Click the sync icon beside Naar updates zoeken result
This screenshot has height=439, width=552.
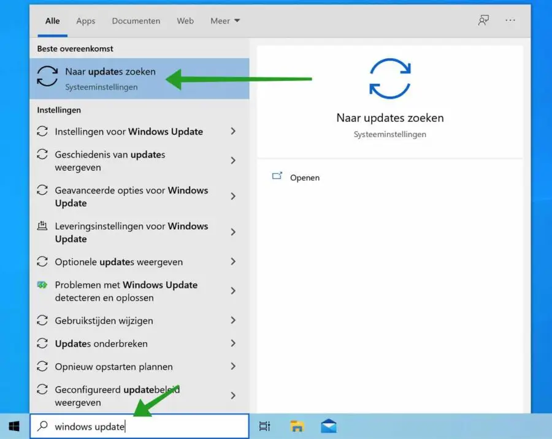(47, 76)
